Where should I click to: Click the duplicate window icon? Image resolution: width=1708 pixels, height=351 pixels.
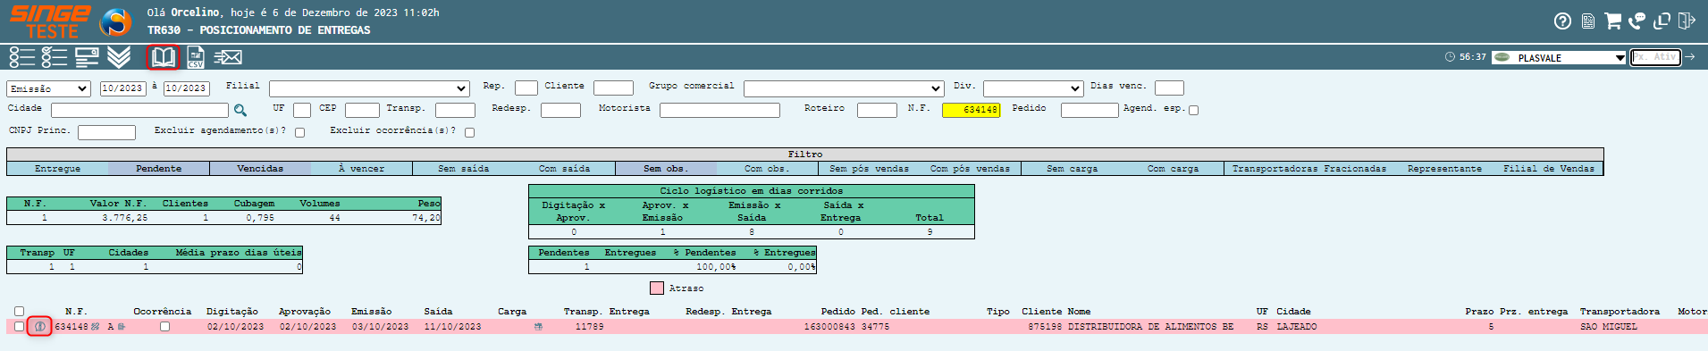click(1662, 21)
